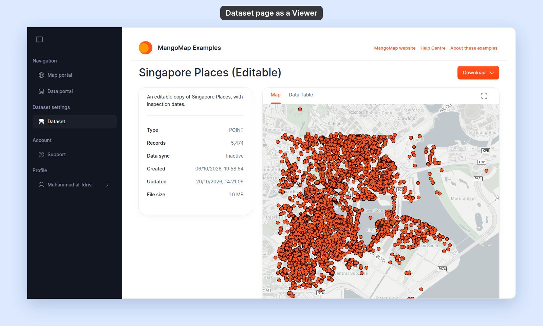The height and width of the screenshot is (326, 543).
Task: Click the Marina East map label
Action: click(x=463, y=199)
